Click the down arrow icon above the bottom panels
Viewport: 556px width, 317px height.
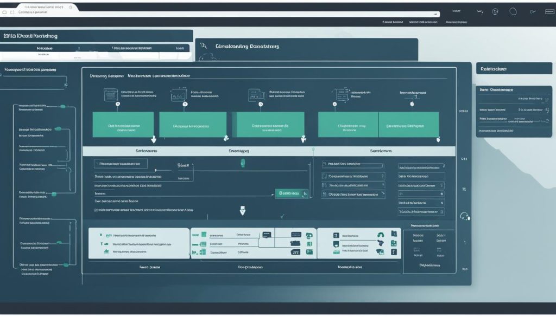(243, 210)
